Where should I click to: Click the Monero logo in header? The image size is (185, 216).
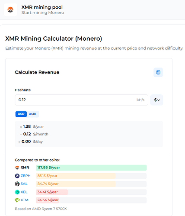[x=10, y=10]
